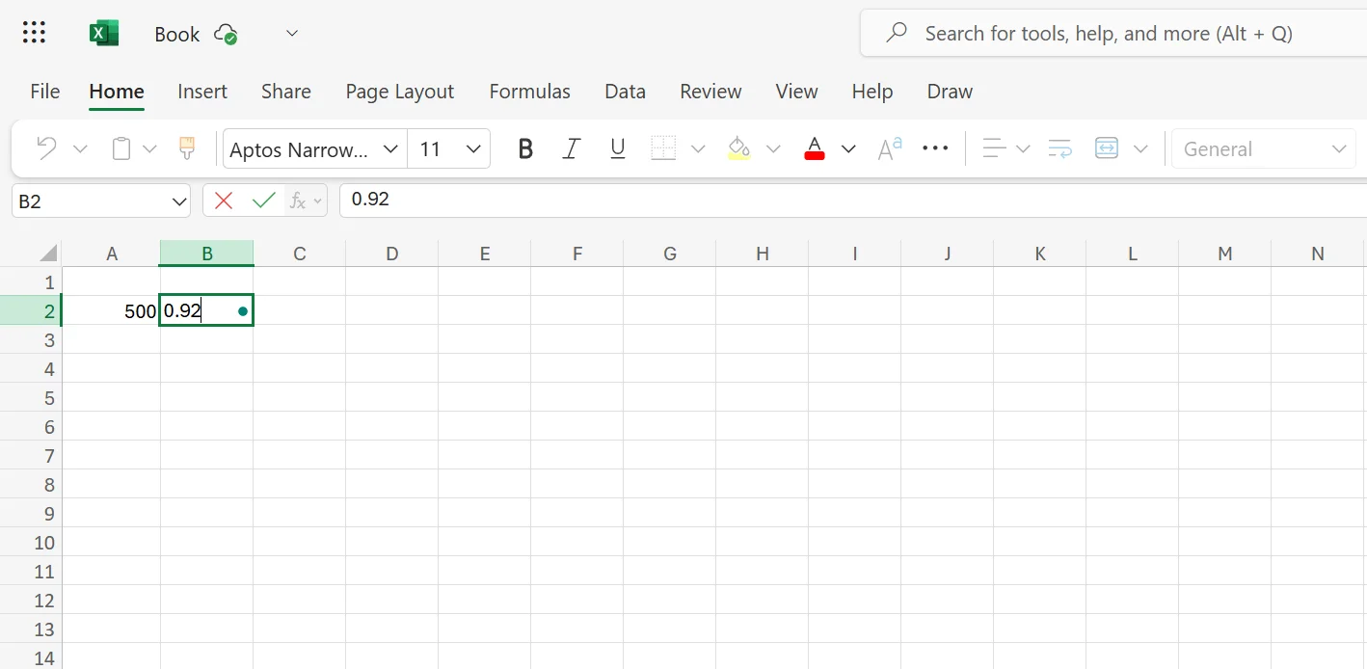Click the merge cells icon

pyautogui.click(x=1106, y=148)
